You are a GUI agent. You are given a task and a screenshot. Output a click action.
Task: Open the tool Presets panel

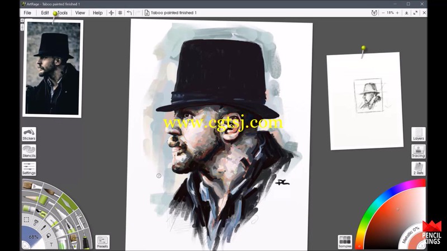(x=102, y=242)
